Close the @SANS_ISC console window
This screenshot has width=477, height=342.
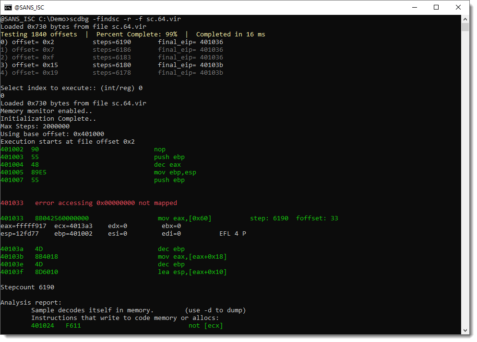tap(458, 7)
